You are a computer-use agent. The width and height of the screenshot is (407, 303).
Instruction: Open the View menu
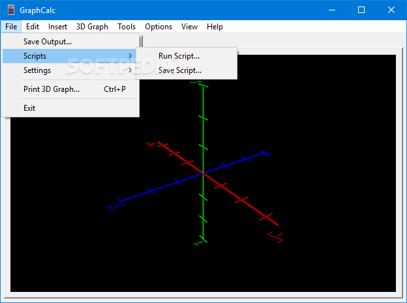pyautogui.click(x=189, y=27)
